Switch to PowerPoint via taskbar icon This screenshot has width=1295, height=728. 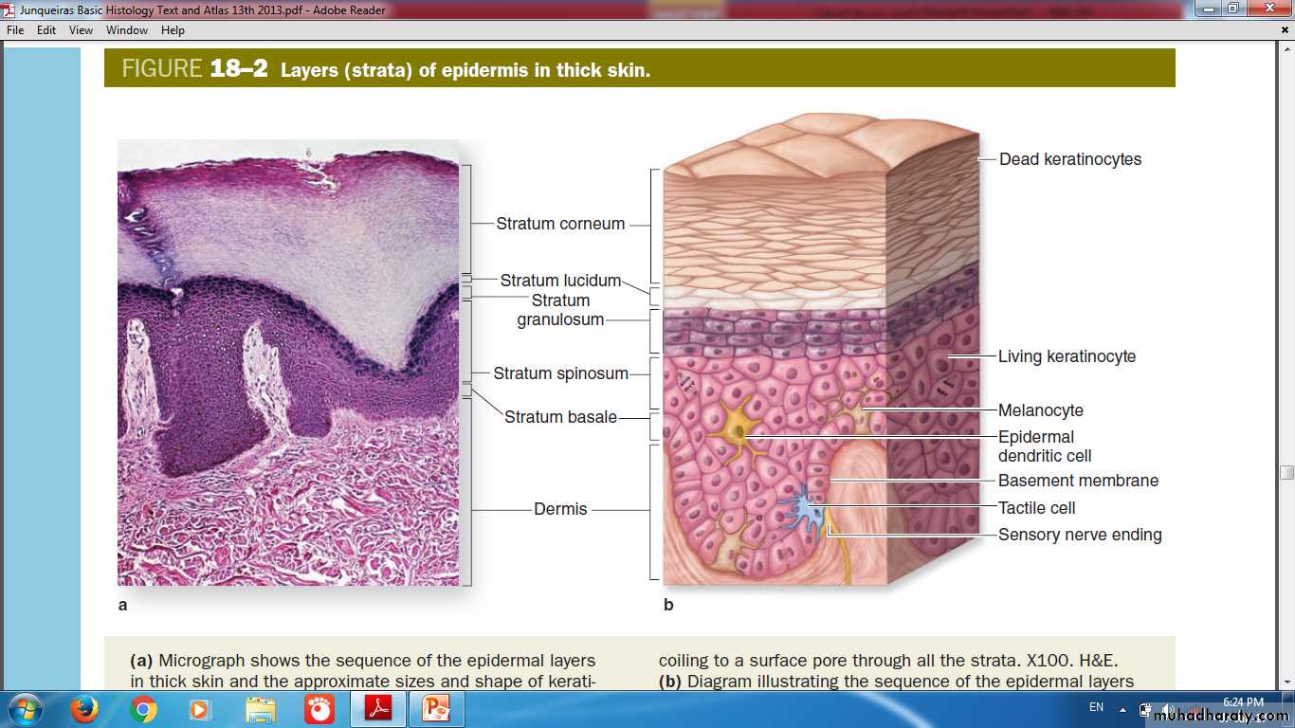(436, 709)
